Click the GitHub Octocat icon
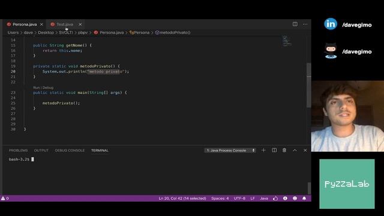This screenshot has width=384, height=216. pos(331,50)
